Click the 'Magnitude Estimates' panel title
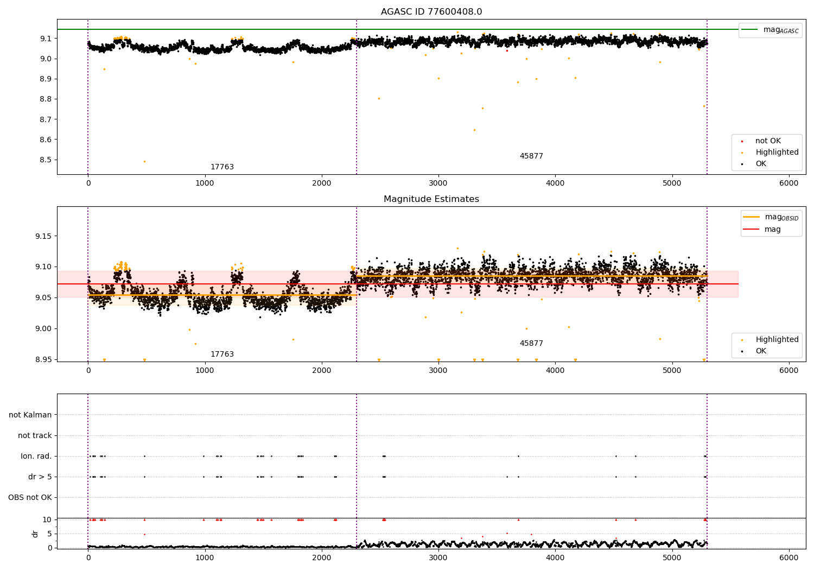The height and width of the screenshot is (570, 814). [x=431, y=199]
